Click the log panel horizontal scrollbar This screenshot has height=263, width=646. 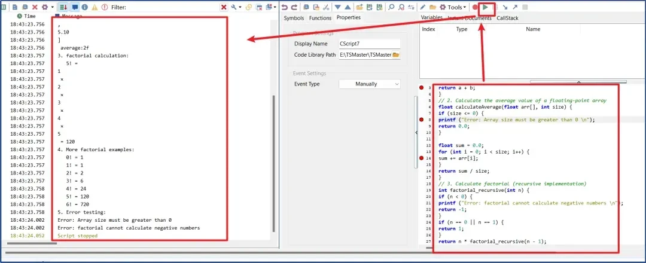[32, 243]
